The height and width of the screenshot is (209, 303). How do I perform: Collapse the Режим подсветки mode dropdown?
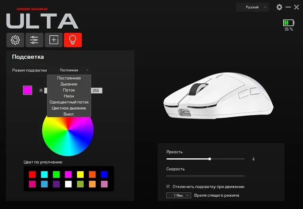[74, 70]
